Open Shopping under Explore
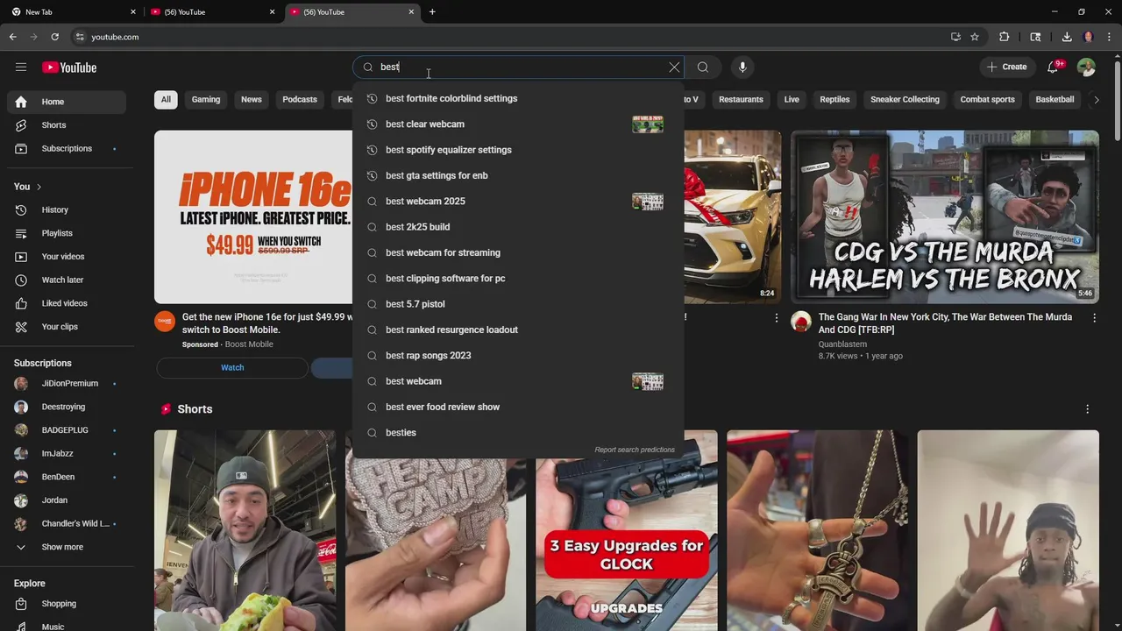This screenshot has height=631, width=1122. click(x=67, y=604)
